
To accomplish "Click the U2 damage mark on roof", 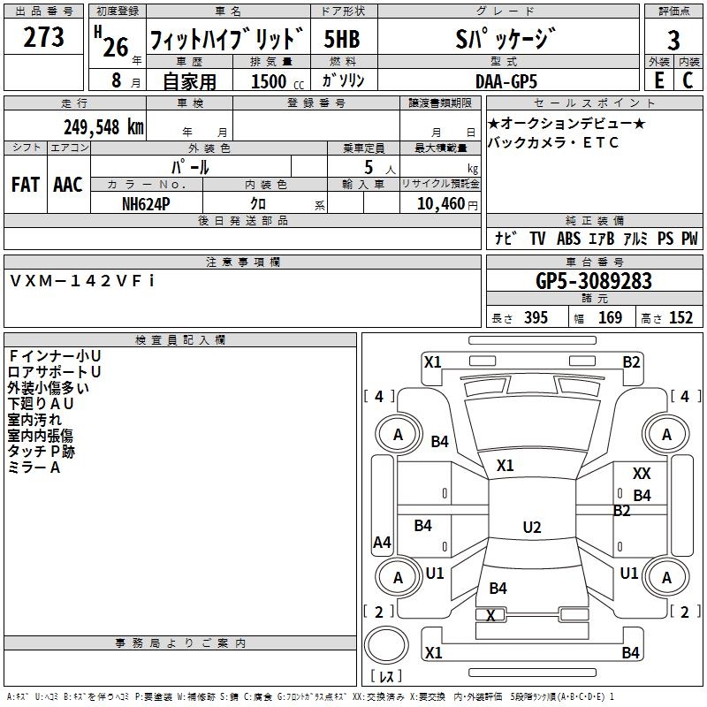I will 531,528.
